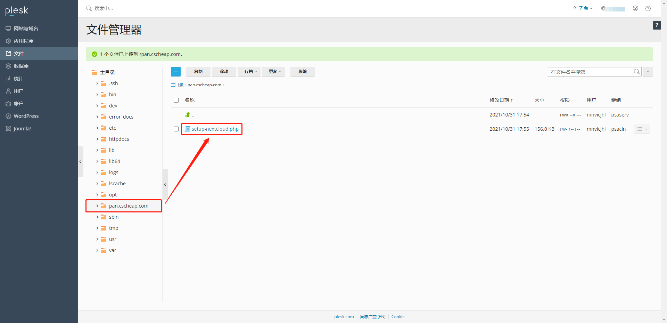Select logs folder in tree
This screenshot has height=323, width=667.
pos(114,172)
